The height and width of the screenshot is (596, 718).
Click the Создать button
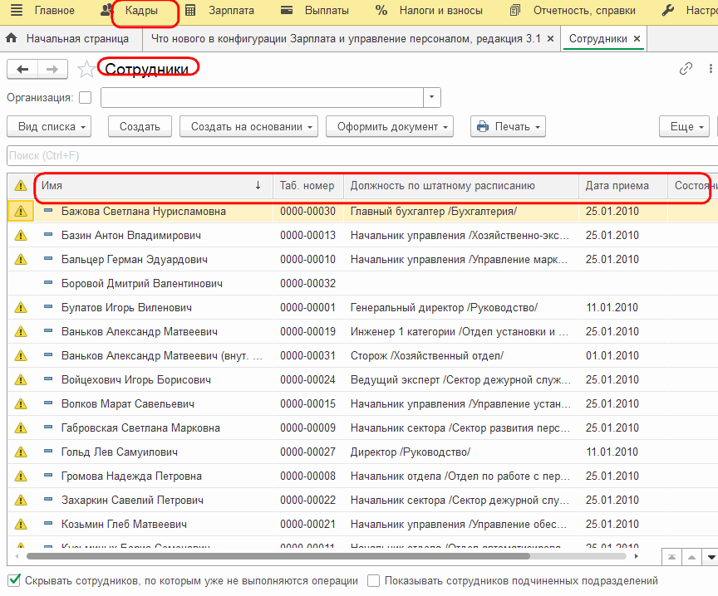coord(140,127)
